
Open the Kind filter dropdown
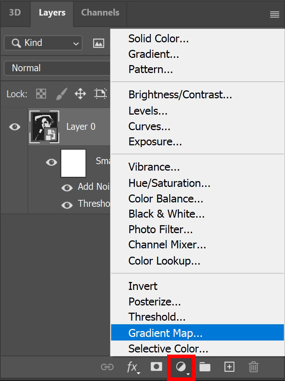(43, 43)
